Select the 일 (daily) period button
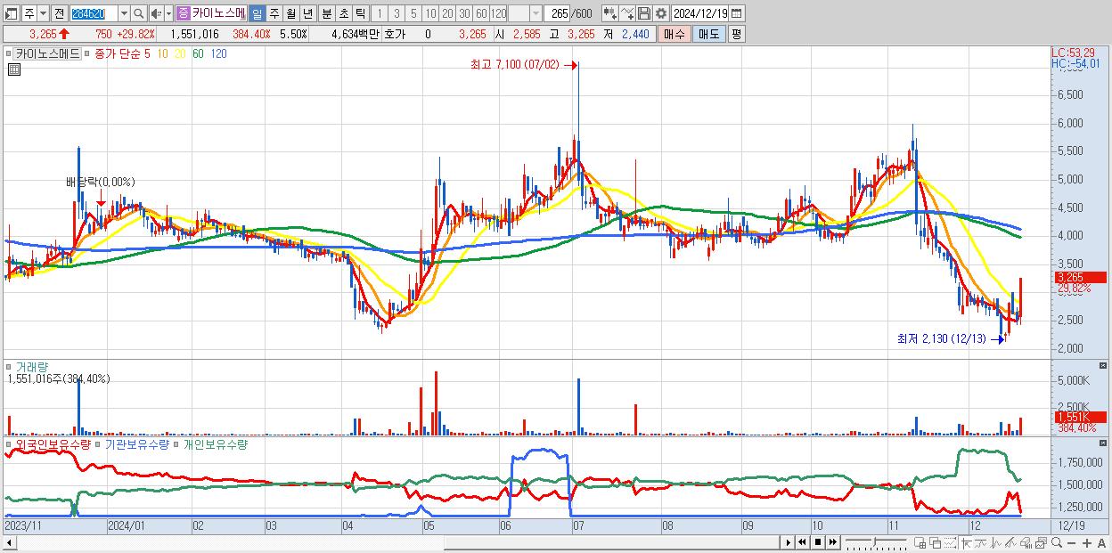 (x=257, y=13)
